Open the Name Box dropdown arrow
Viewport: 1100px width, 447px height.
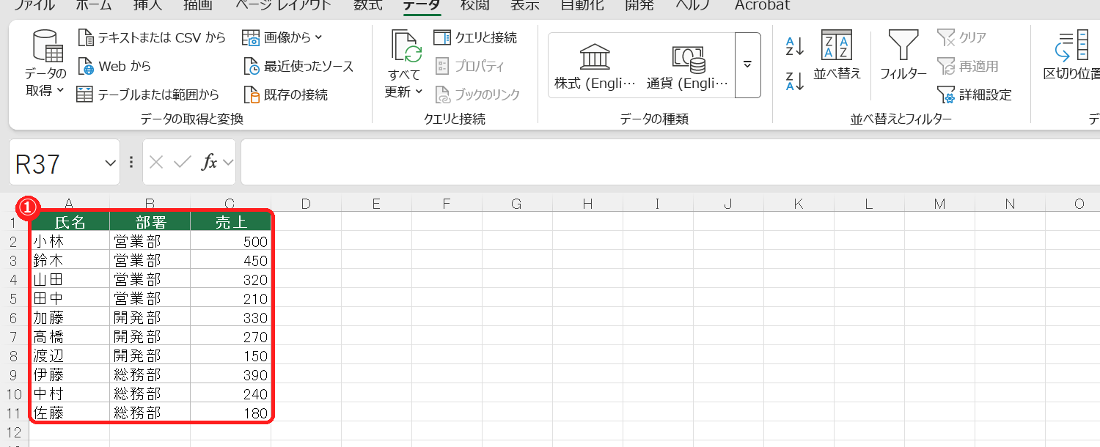coord(111,163)
